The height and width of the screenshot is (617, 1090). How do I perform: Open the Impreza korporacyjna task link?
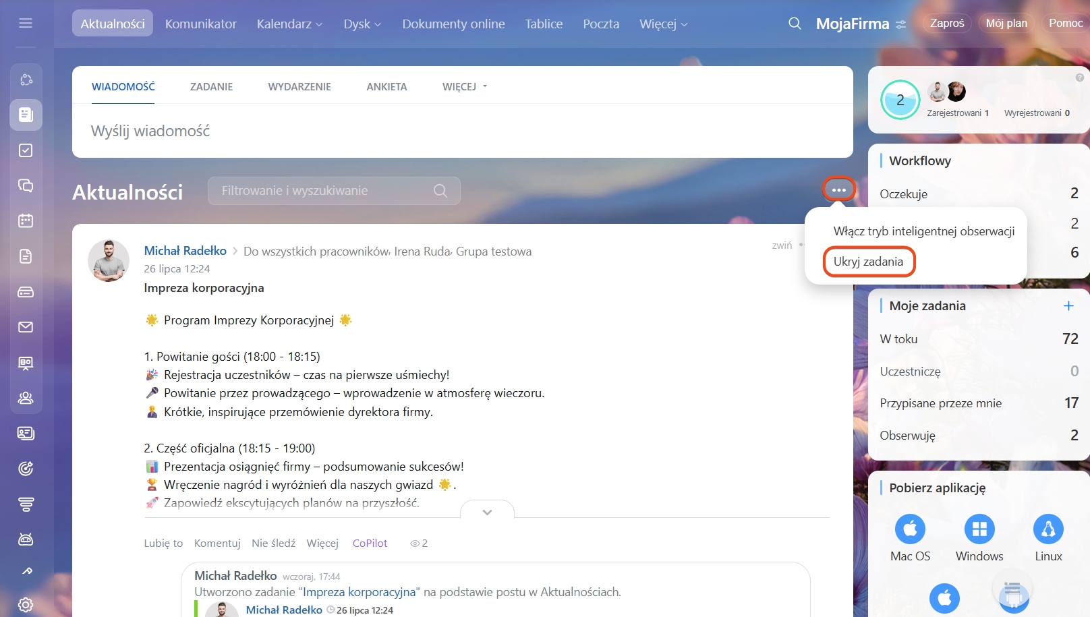coord(359,592)
